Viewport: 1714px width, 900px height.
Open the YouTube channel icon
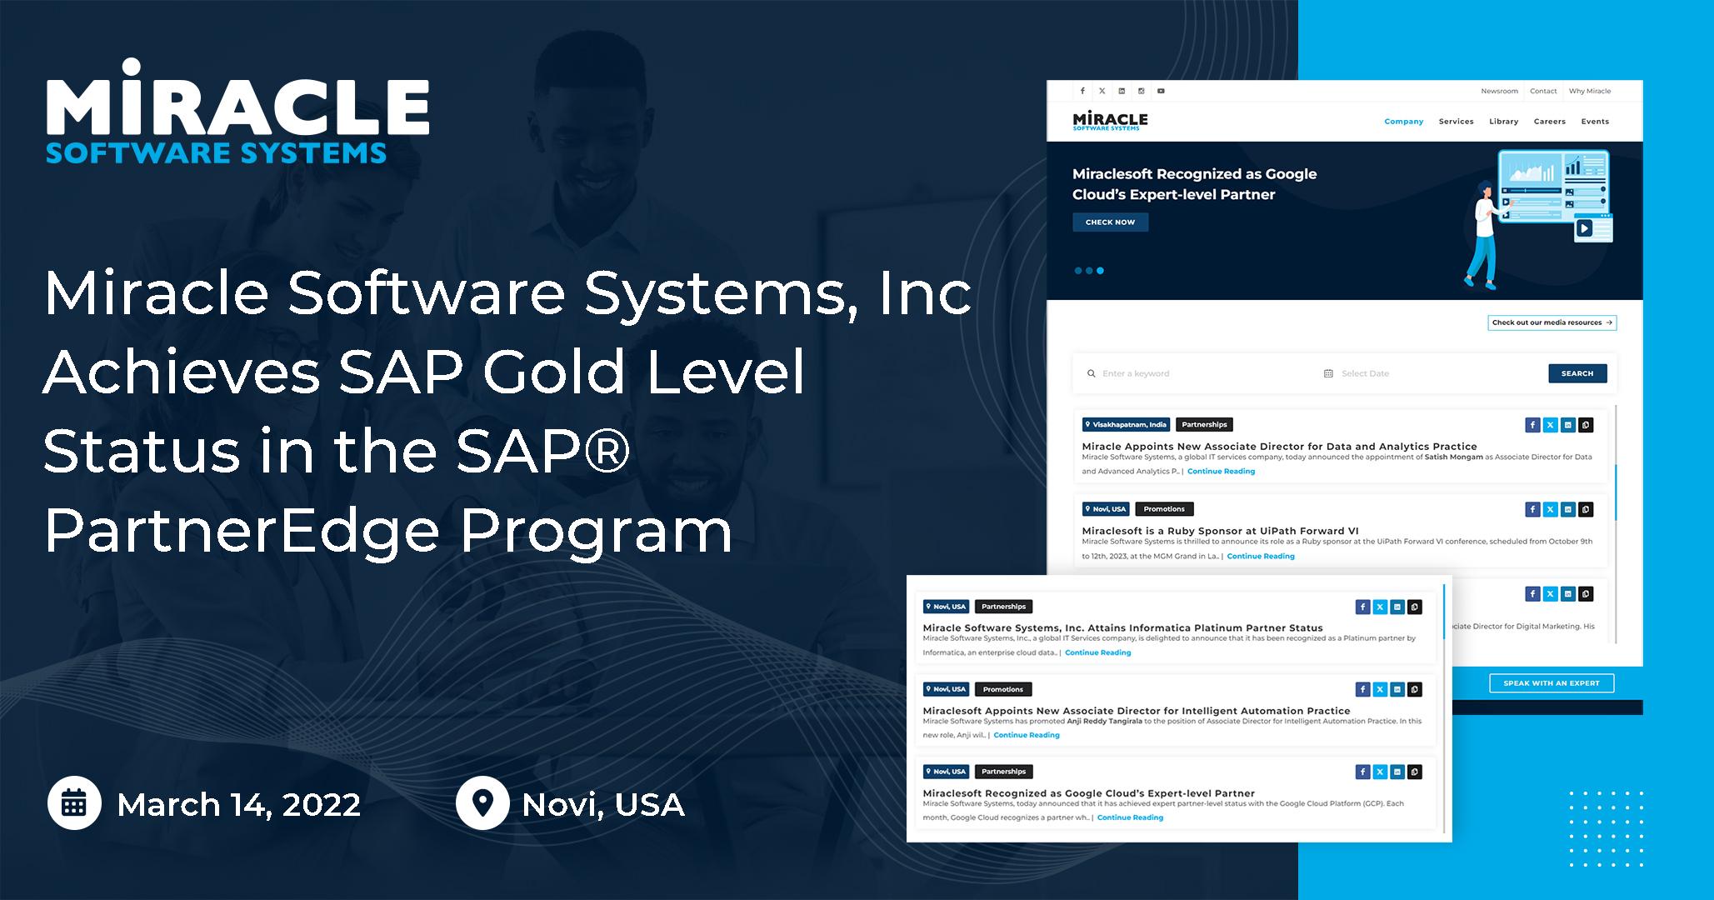click(x=1160, y=91)
